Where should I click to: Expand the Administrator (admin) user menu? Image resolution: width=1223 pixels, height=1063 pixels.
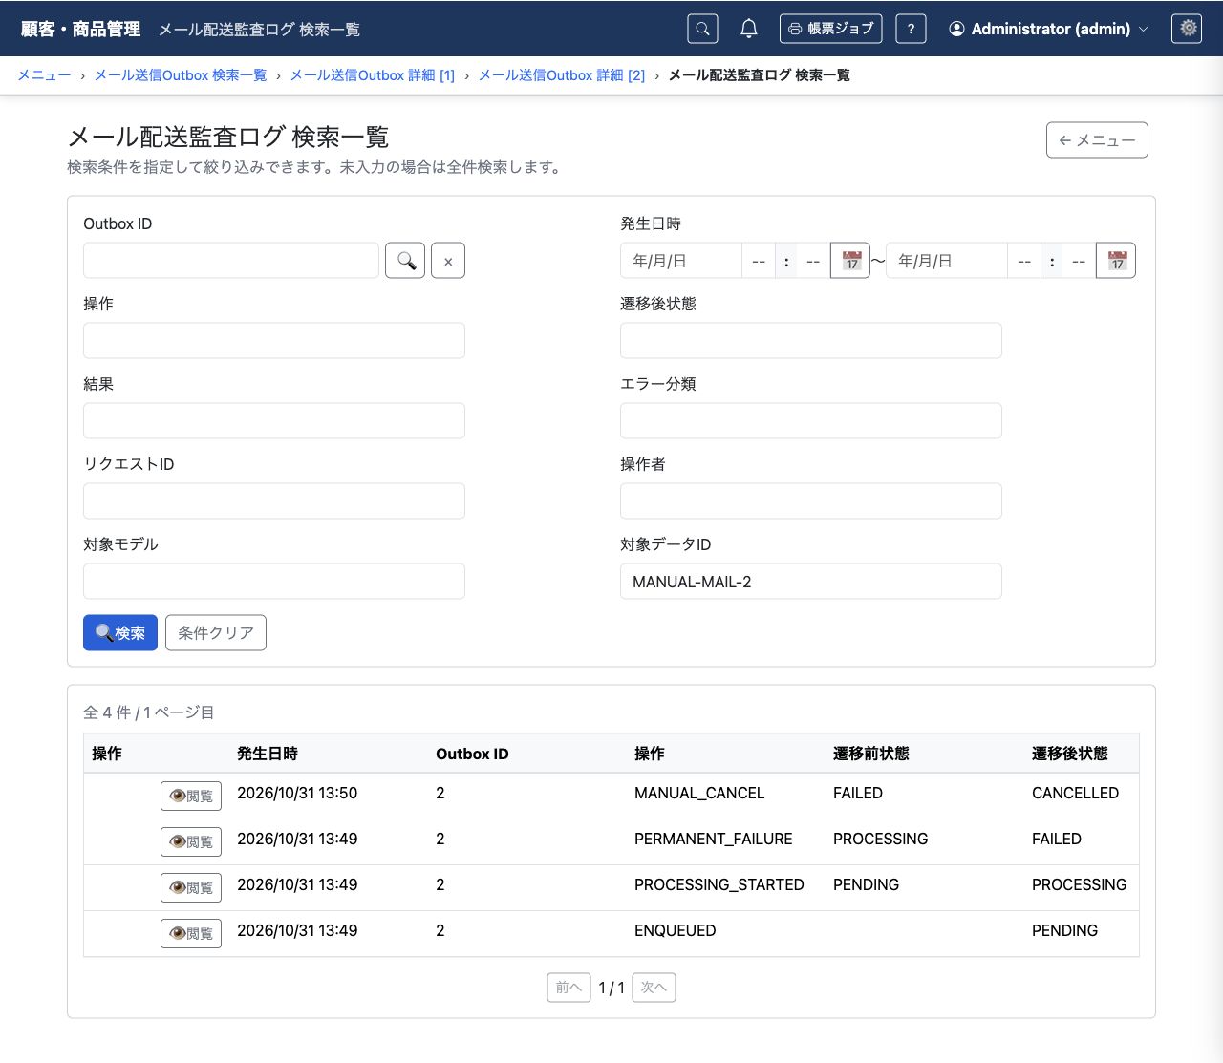(x=1048, y=29)
